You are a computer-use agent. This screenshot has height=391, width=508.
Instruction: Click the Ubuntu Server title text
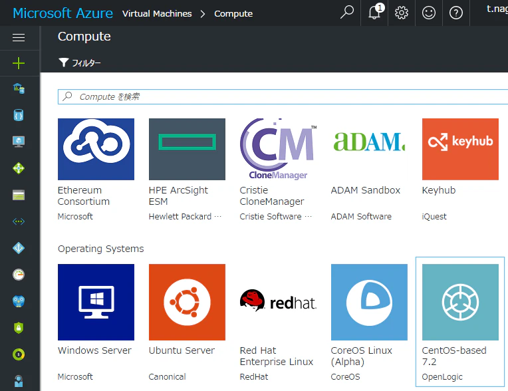point(182,350)
